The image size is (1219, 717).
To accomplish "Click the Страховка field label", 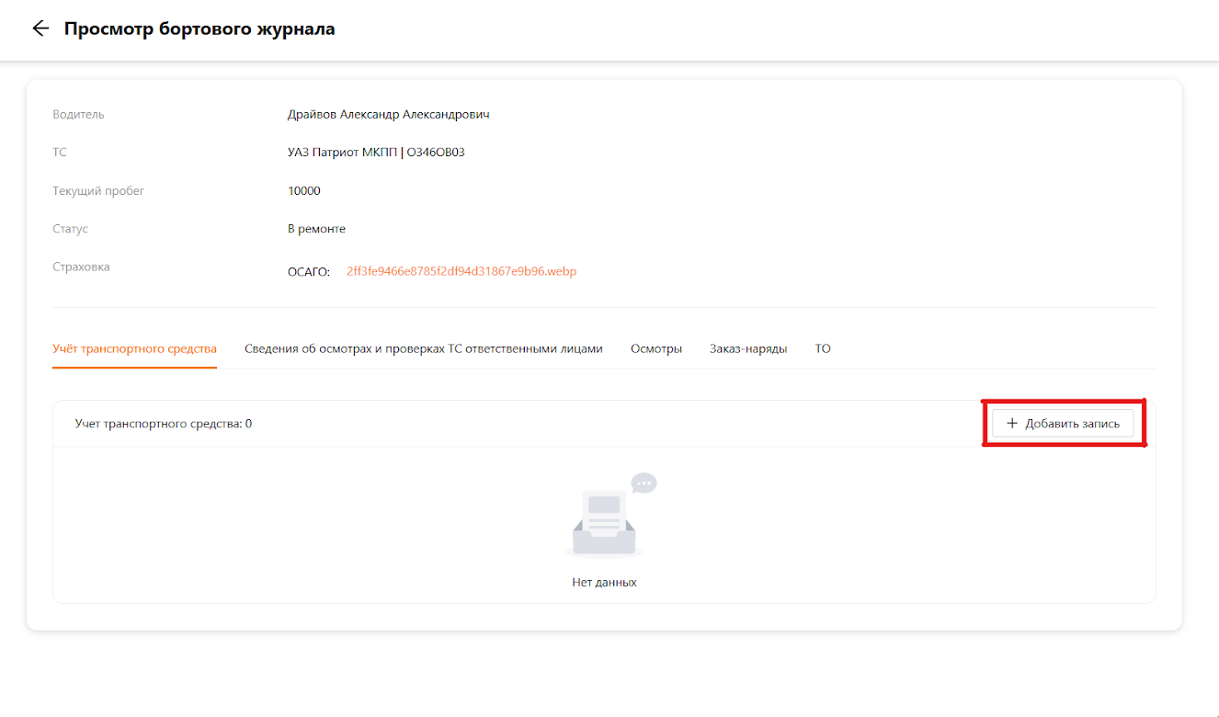I will [x=81, y=267].
